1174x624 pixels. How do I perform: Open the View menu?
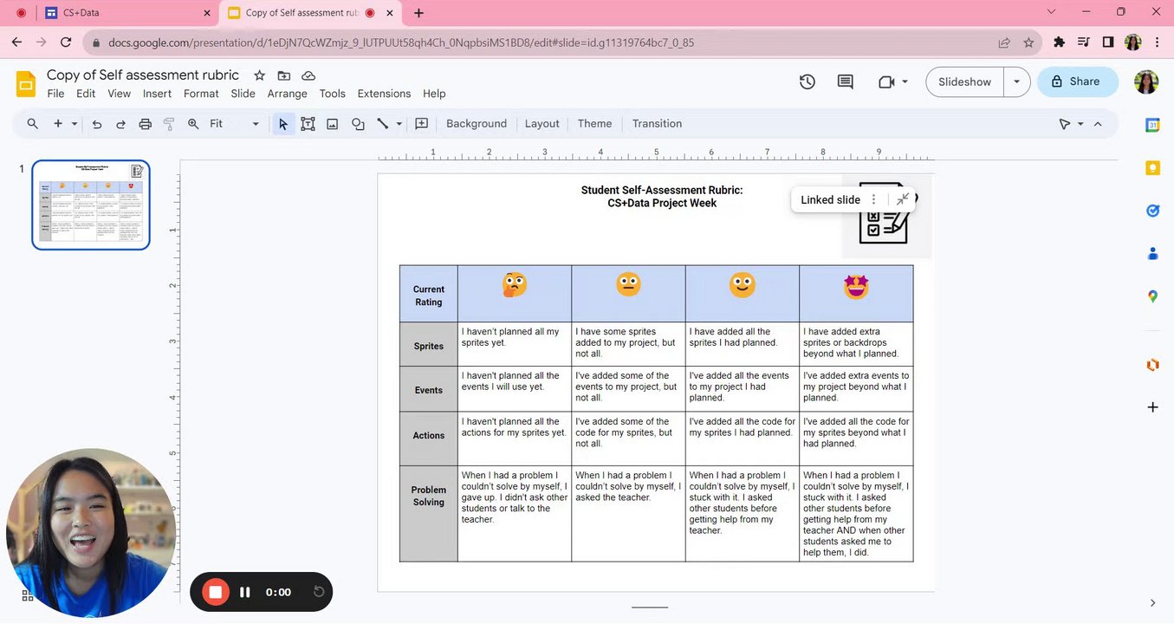pyautogui.click(x=119, y=94)
